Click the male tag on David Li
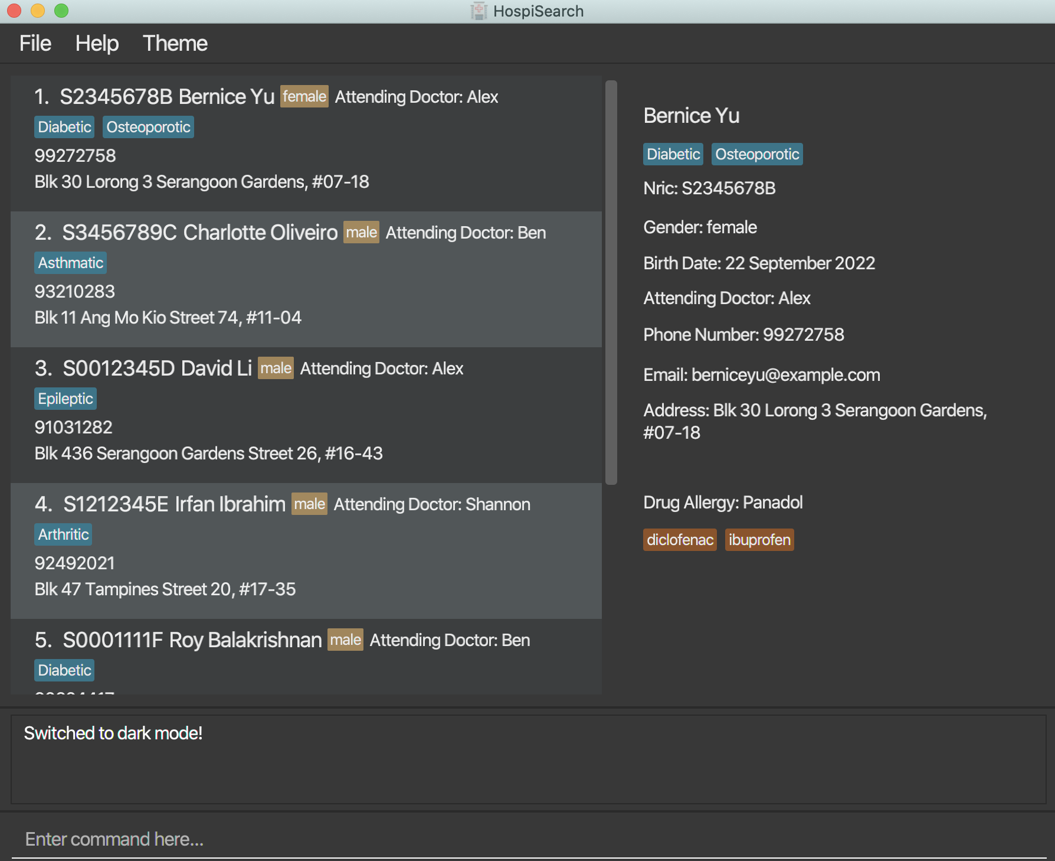The width and height of the screenshot is (1055, 861). coord(276,368)
